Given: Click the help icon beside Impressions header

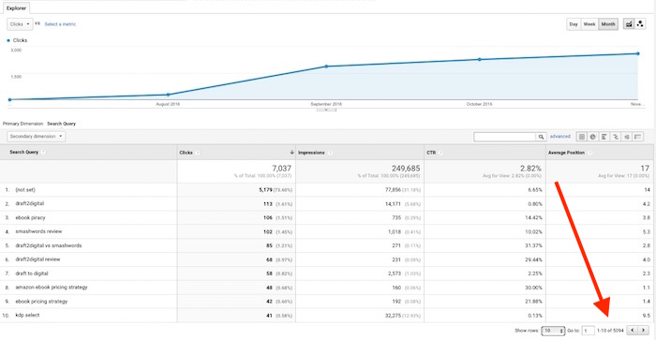Looking at the screenshot, I should [329, 153].
